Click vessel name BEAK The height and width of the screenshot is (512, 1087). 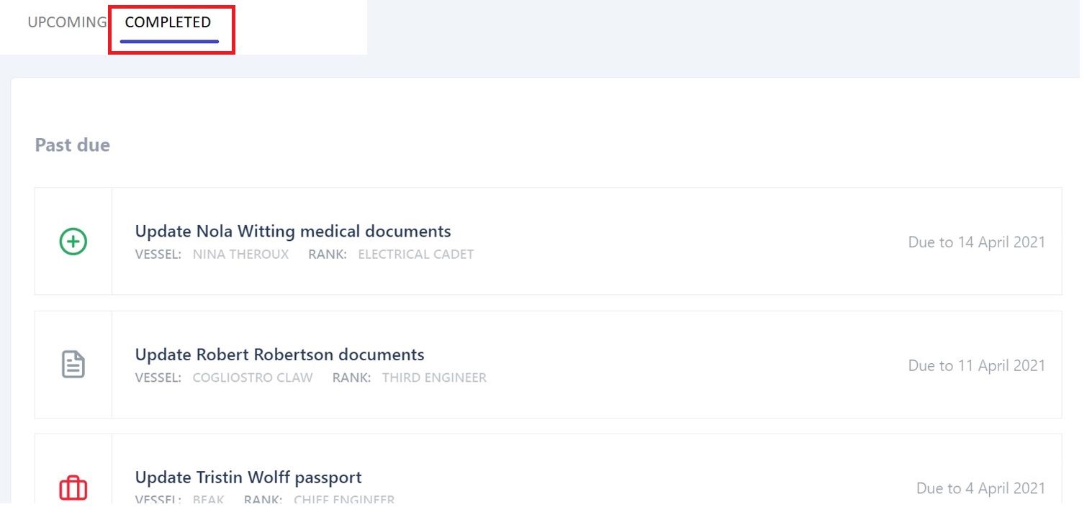point(208,500)
